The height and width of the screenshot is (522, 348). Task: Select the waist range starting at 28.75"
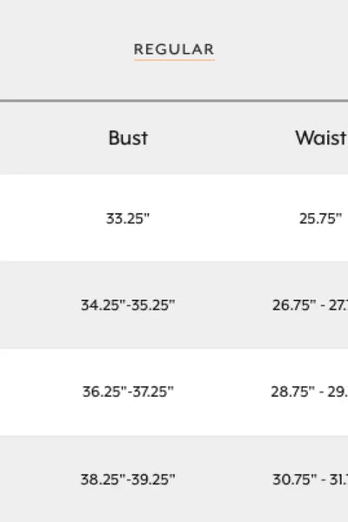[x=310, y=391]
